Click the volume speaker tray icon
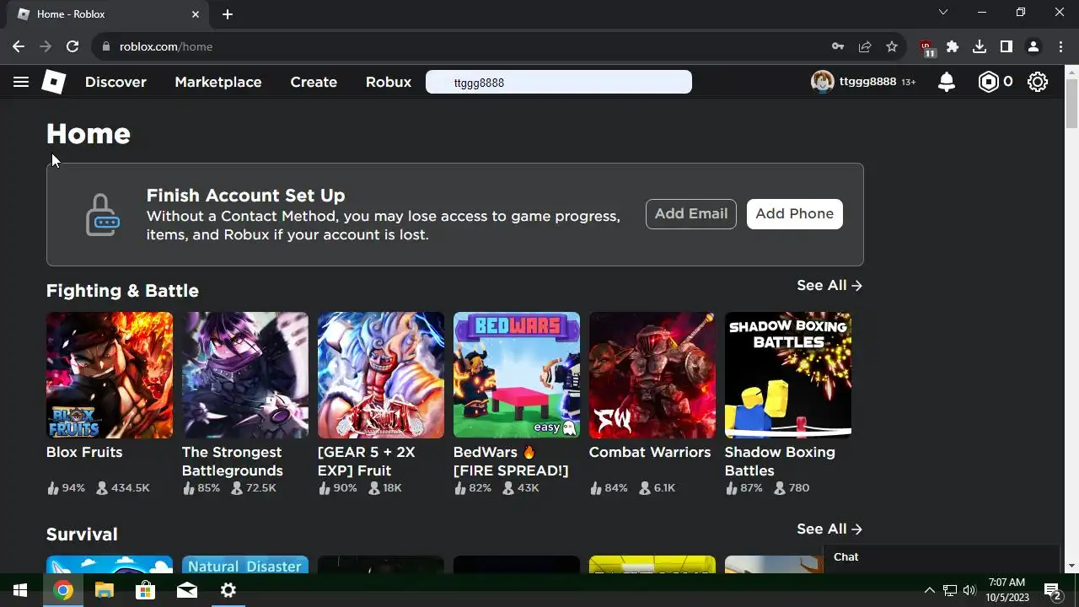 point(969,590)
